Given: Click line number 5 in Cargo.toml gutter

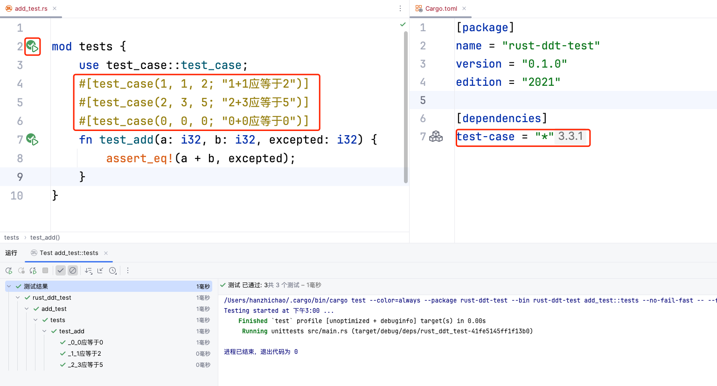Looking at the screenshot, I should 423,100.
